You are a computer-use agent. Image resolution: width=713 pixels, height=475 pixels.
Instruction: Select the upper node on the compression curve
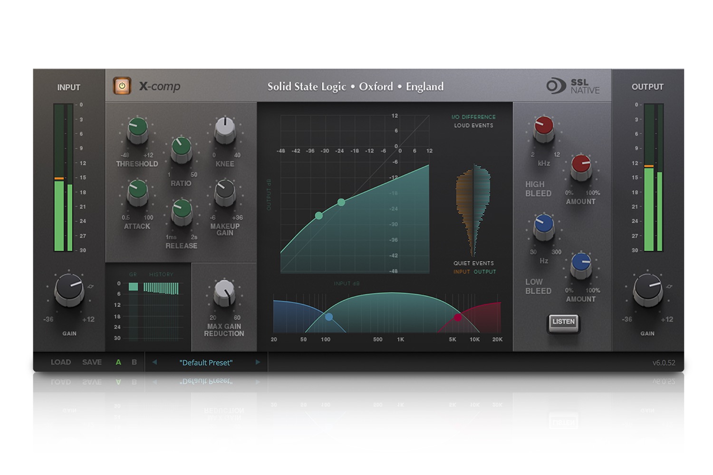pos(341,202)
